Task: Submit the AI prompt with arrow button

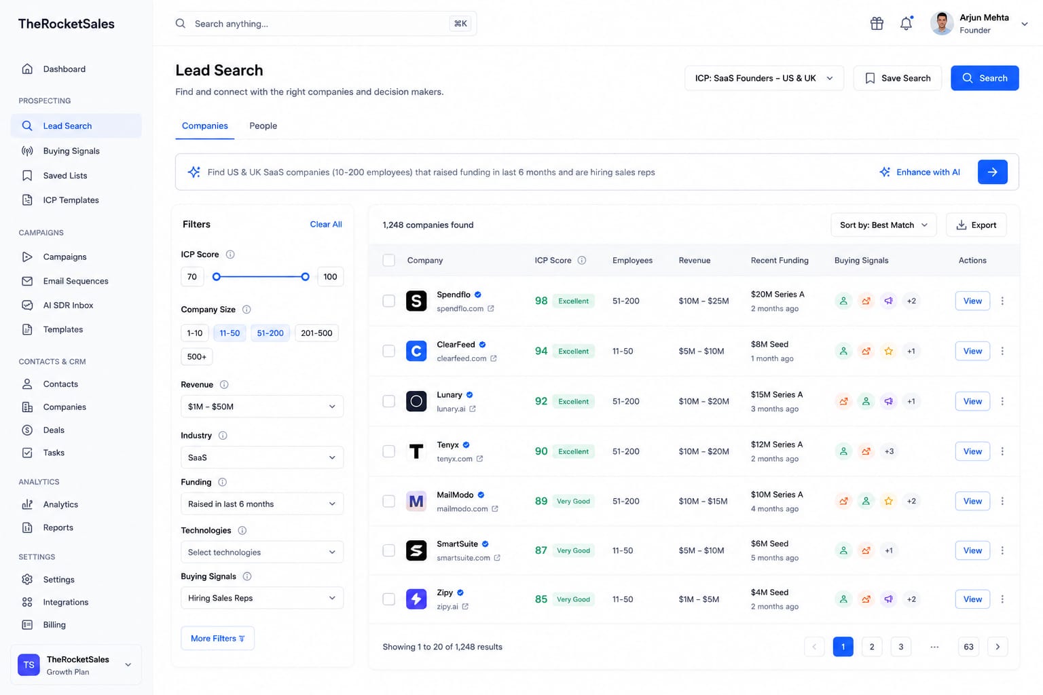Action: tap(992, 172)
